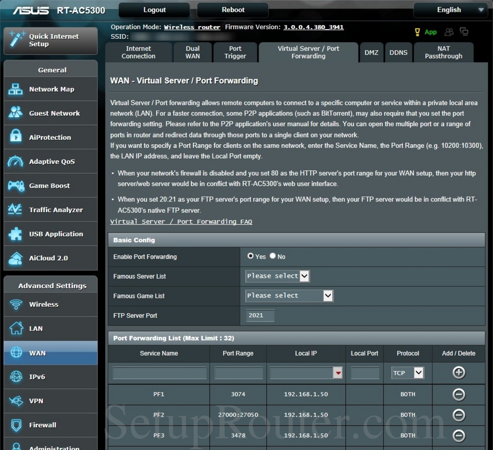Click the Port Range input field
493x450 pixels.
(x=238, y=373)
